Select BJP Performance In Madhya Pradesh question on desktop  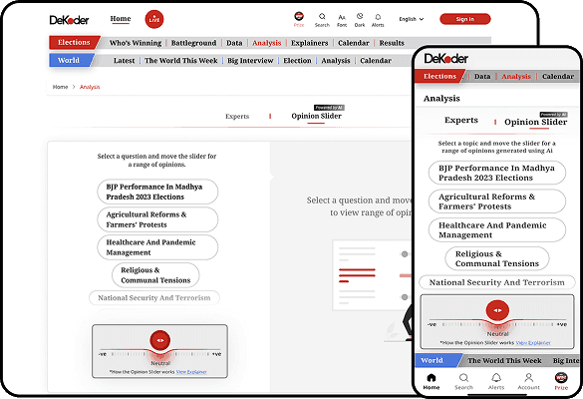[157, 192]
